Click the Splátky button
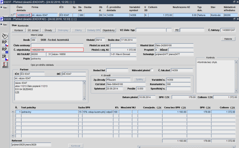Image resolution: width=239 pixels, height=148 pixels. 140,79
